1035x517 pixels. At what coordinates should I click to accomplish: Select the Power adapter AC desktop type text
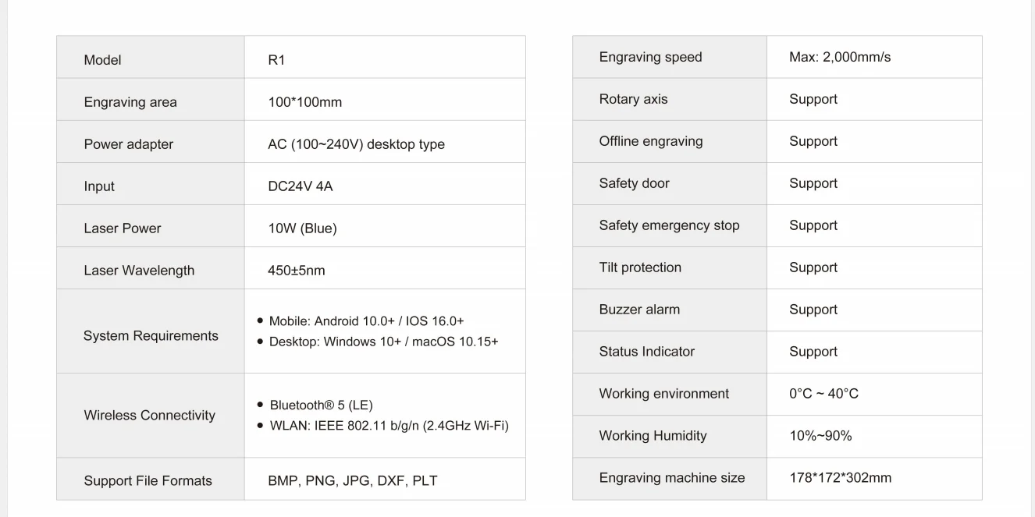coord(356,144)
